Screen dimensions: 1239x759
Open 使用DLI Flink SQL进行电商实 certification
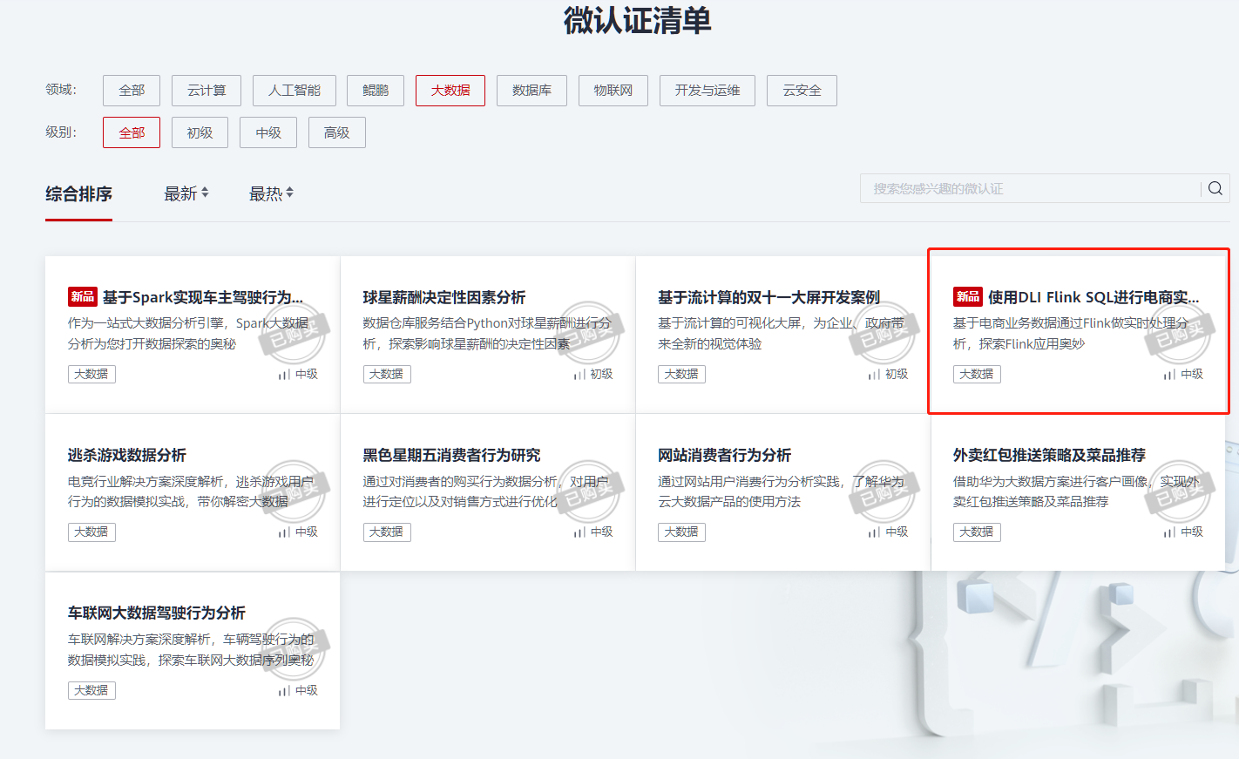(1093, 297)
